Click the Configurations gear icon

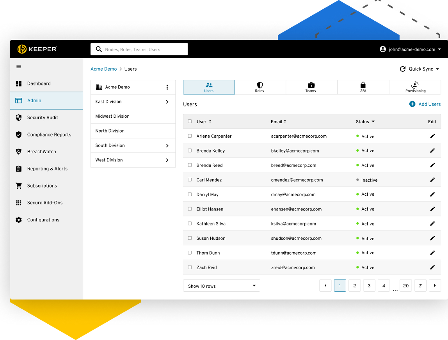(19, 220)
